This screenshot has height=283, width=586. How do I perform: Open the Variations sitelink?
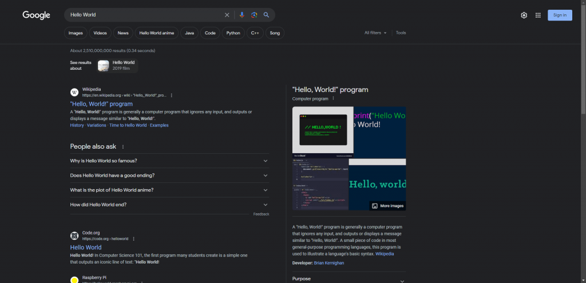click(x=97, y=125)
